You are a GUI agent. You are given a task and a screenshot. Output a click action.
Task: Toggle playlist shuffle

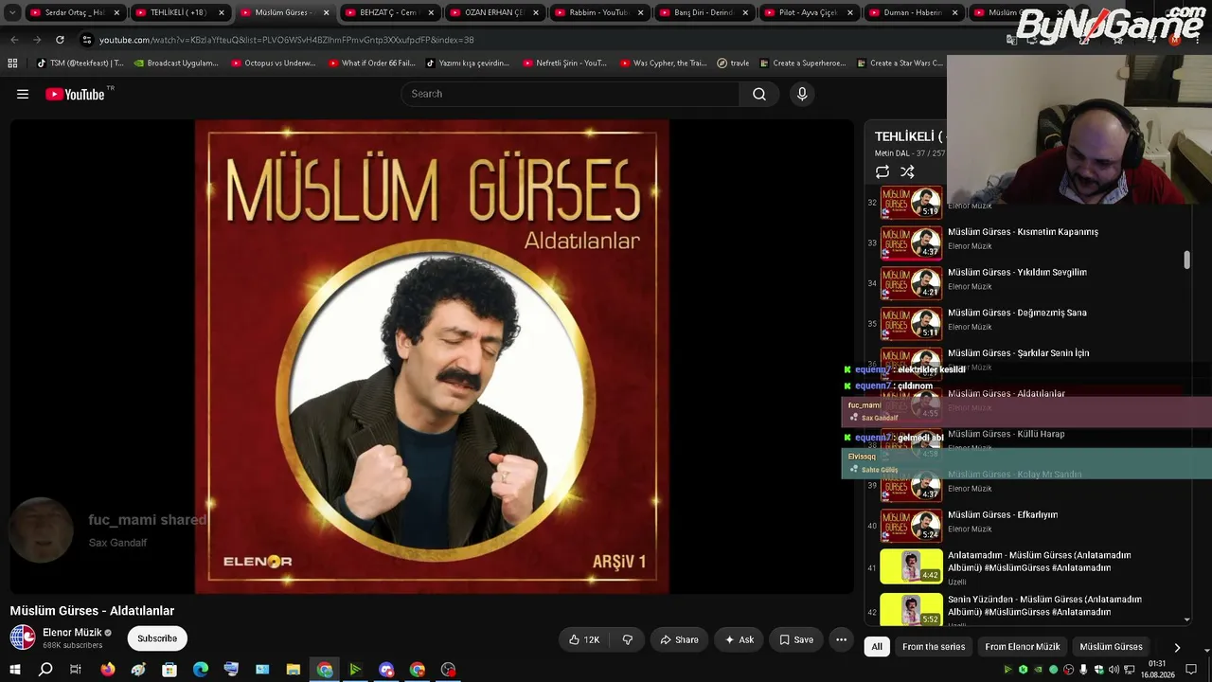coord(907,171)
